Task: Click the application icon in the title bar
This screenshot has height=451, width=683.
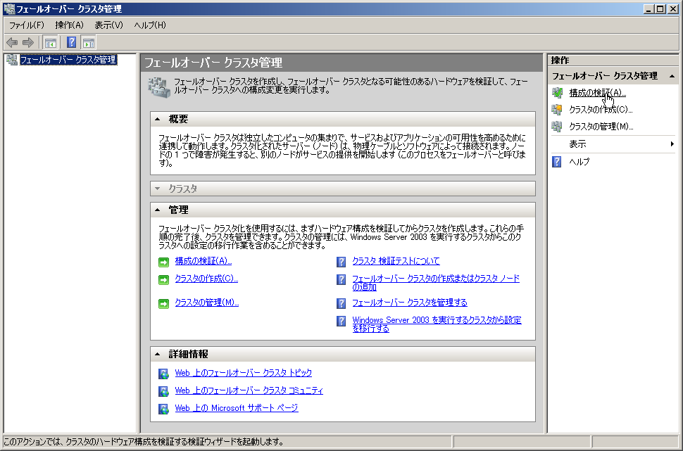Action: pos(8,8)
